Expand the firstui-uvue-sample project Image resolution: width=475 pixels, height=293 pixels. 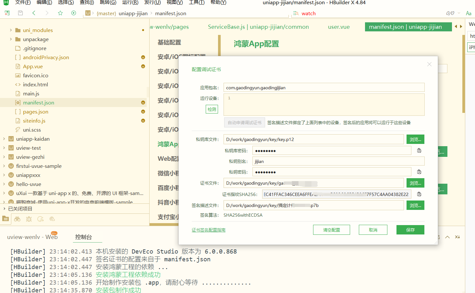tap(4, 166)
